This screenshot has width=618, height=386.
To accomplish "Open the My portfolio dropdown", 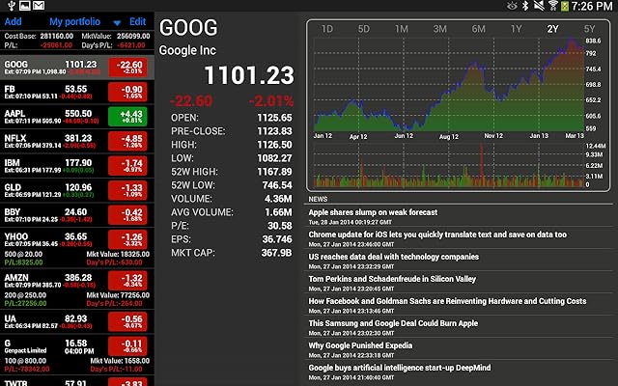I will (x=74, y=21).
